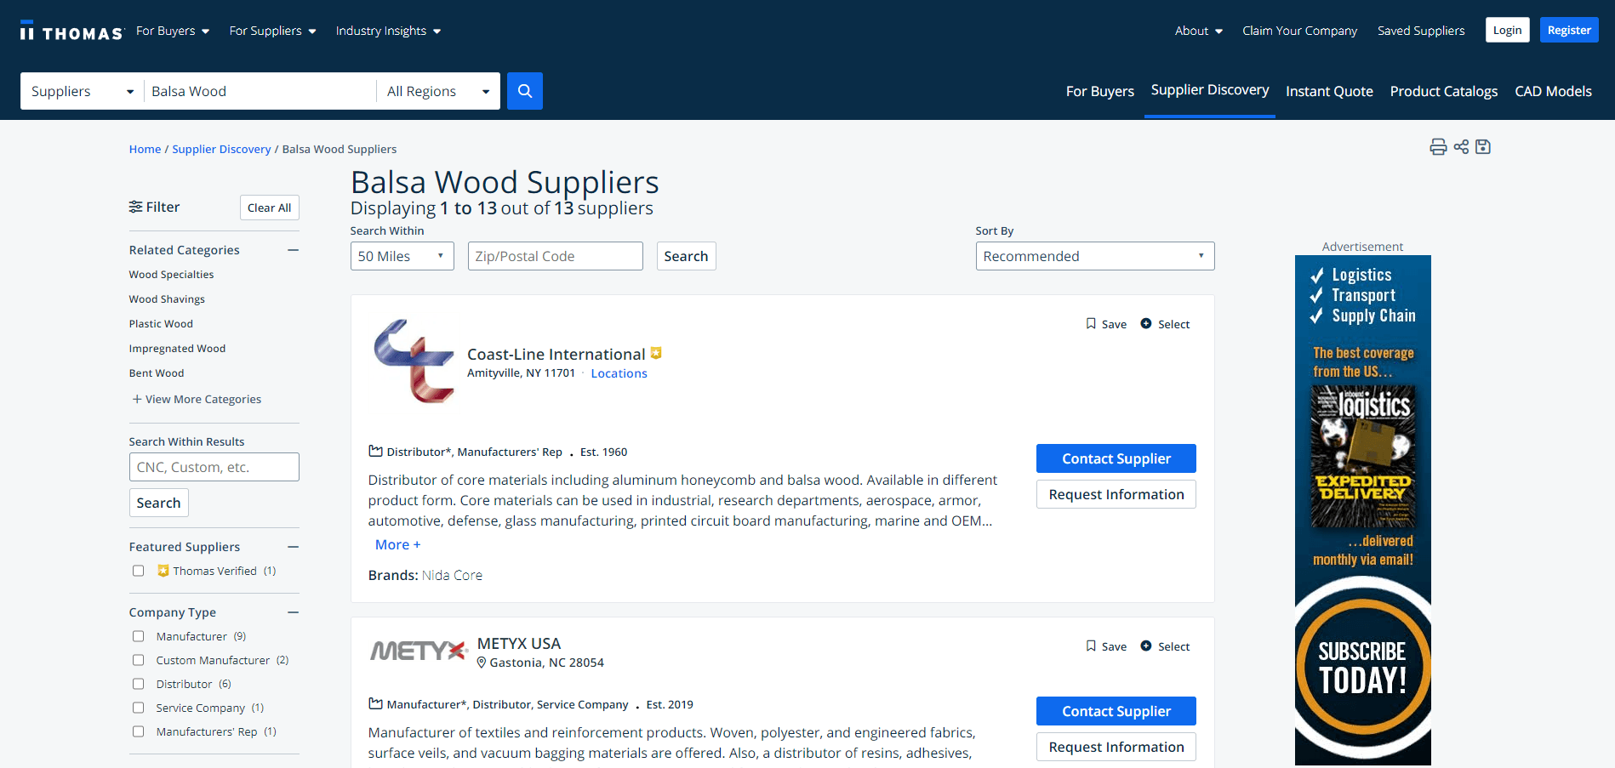
Task: Save the search with the floppy-disk icon
Action: pos(1483,147)
